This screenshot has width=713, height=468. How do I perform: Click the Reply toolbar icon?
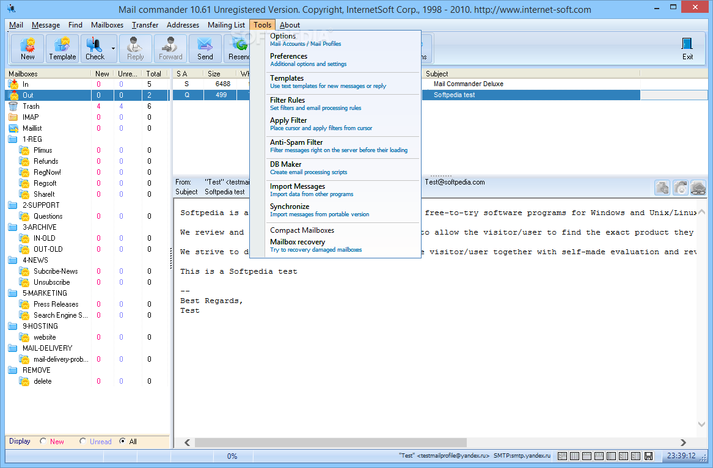pyautogui.click(x=135, y=48)
